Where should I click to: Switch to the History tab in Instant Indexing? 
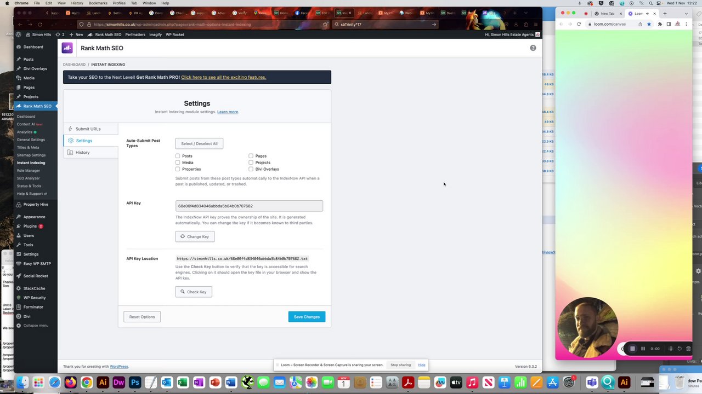point(90,152)
